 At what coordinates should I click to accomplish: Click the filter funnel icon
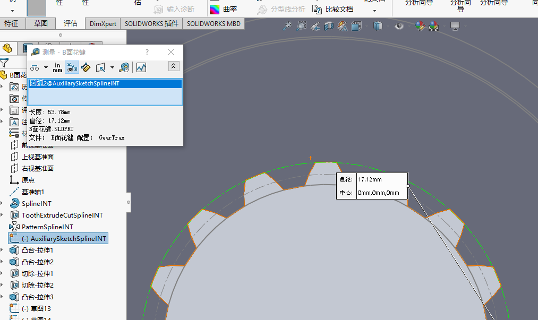coord(4,63)
